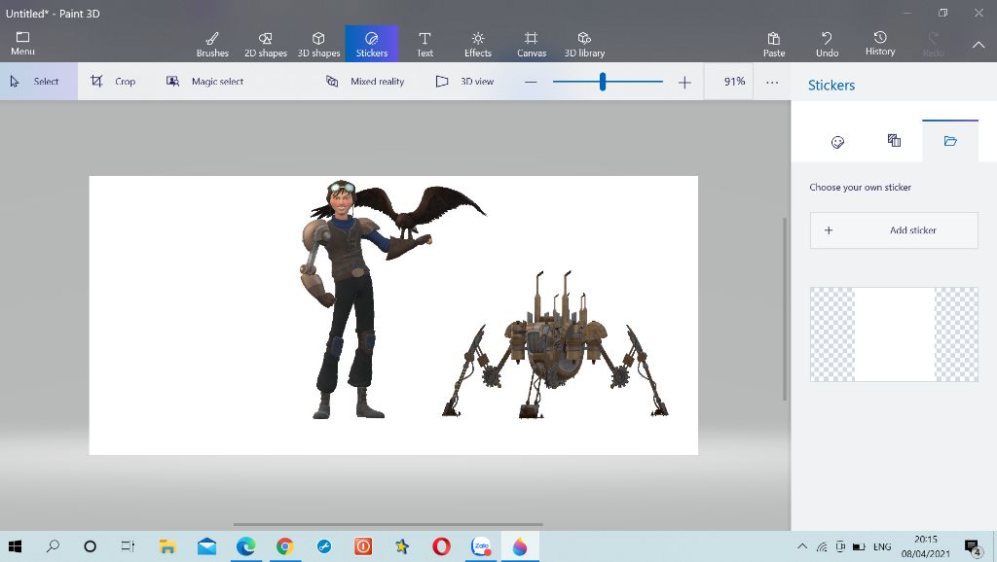Toggle Mixed reality mode
This screenshot has width=997, height=562.
pyautogui.click(x=365, y=82)
